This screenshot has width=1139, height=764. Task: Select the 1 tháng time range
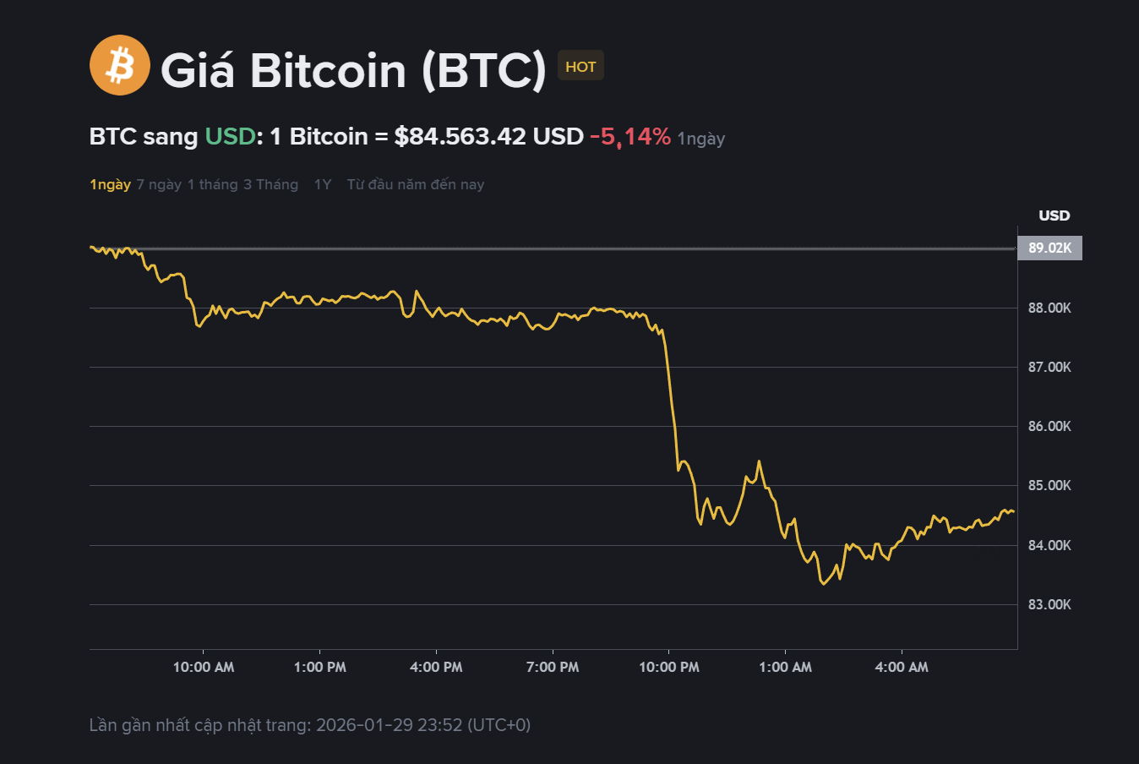pos(210,184)
